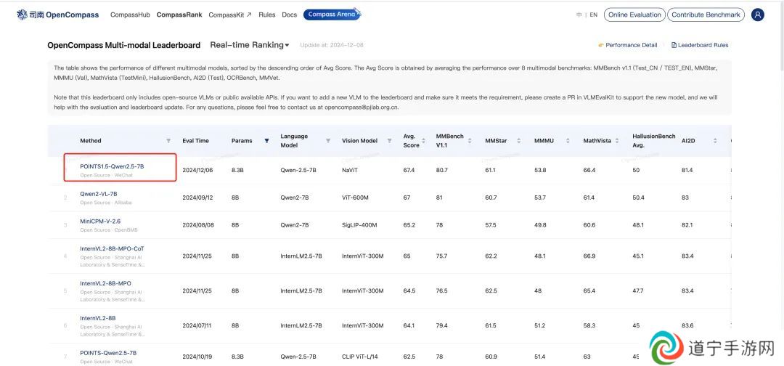
Task: Click the NaViT vision model cell
Action: pyautogui.click(x=350, y=171)
